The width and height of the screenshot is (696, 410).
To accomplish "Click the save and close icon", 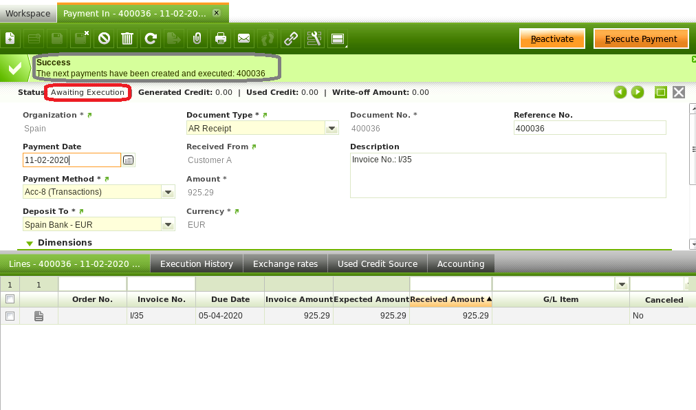I will 80,39.
